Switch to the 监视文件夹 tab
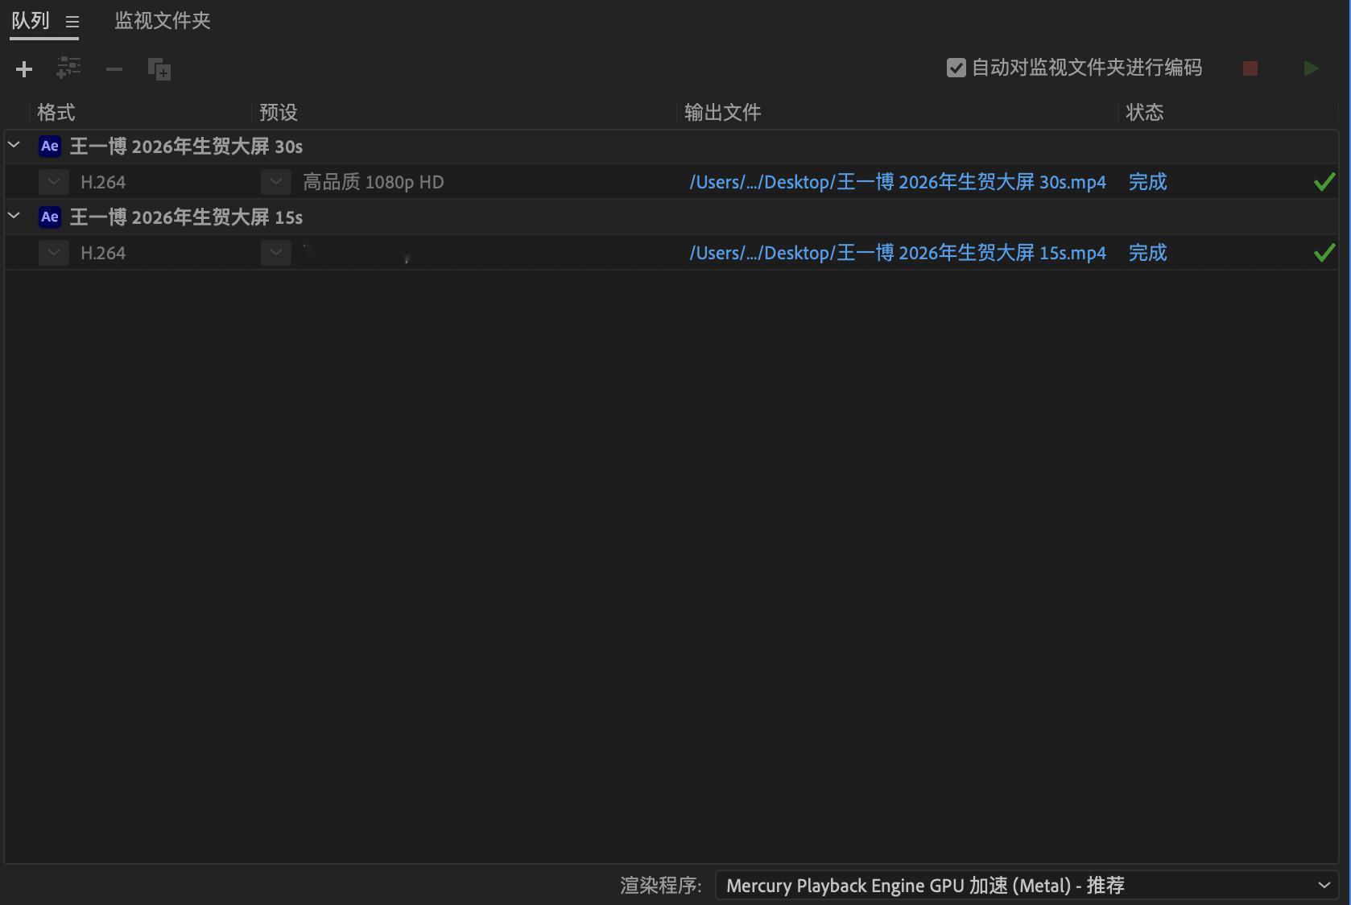The image size is (1351, 905). (163, 20)
